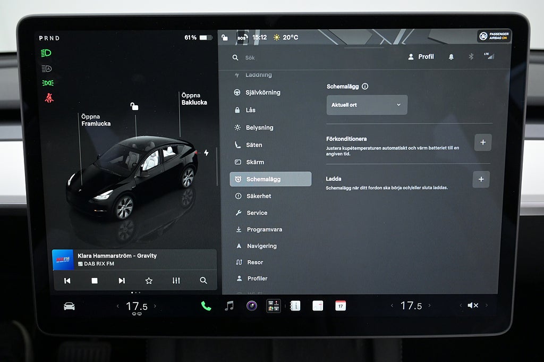Tap the unlocked padlock in status bar

[x=225, y=37]
